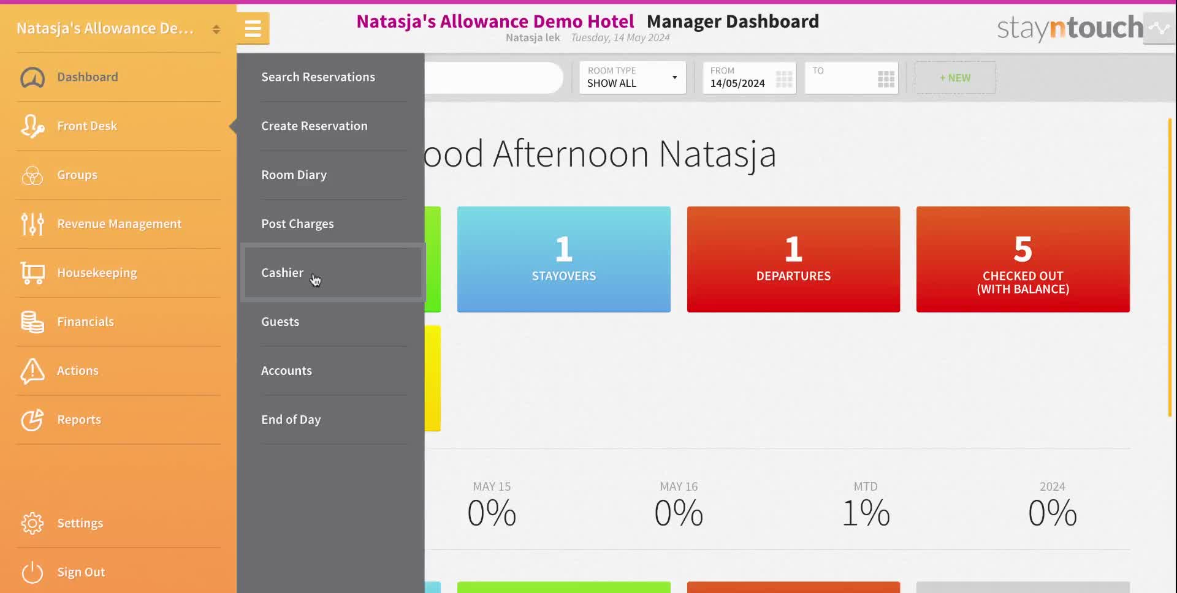Click the Actions warning triangle icon
Viewport: 1177px width, 593px height.
click(32, 371)
